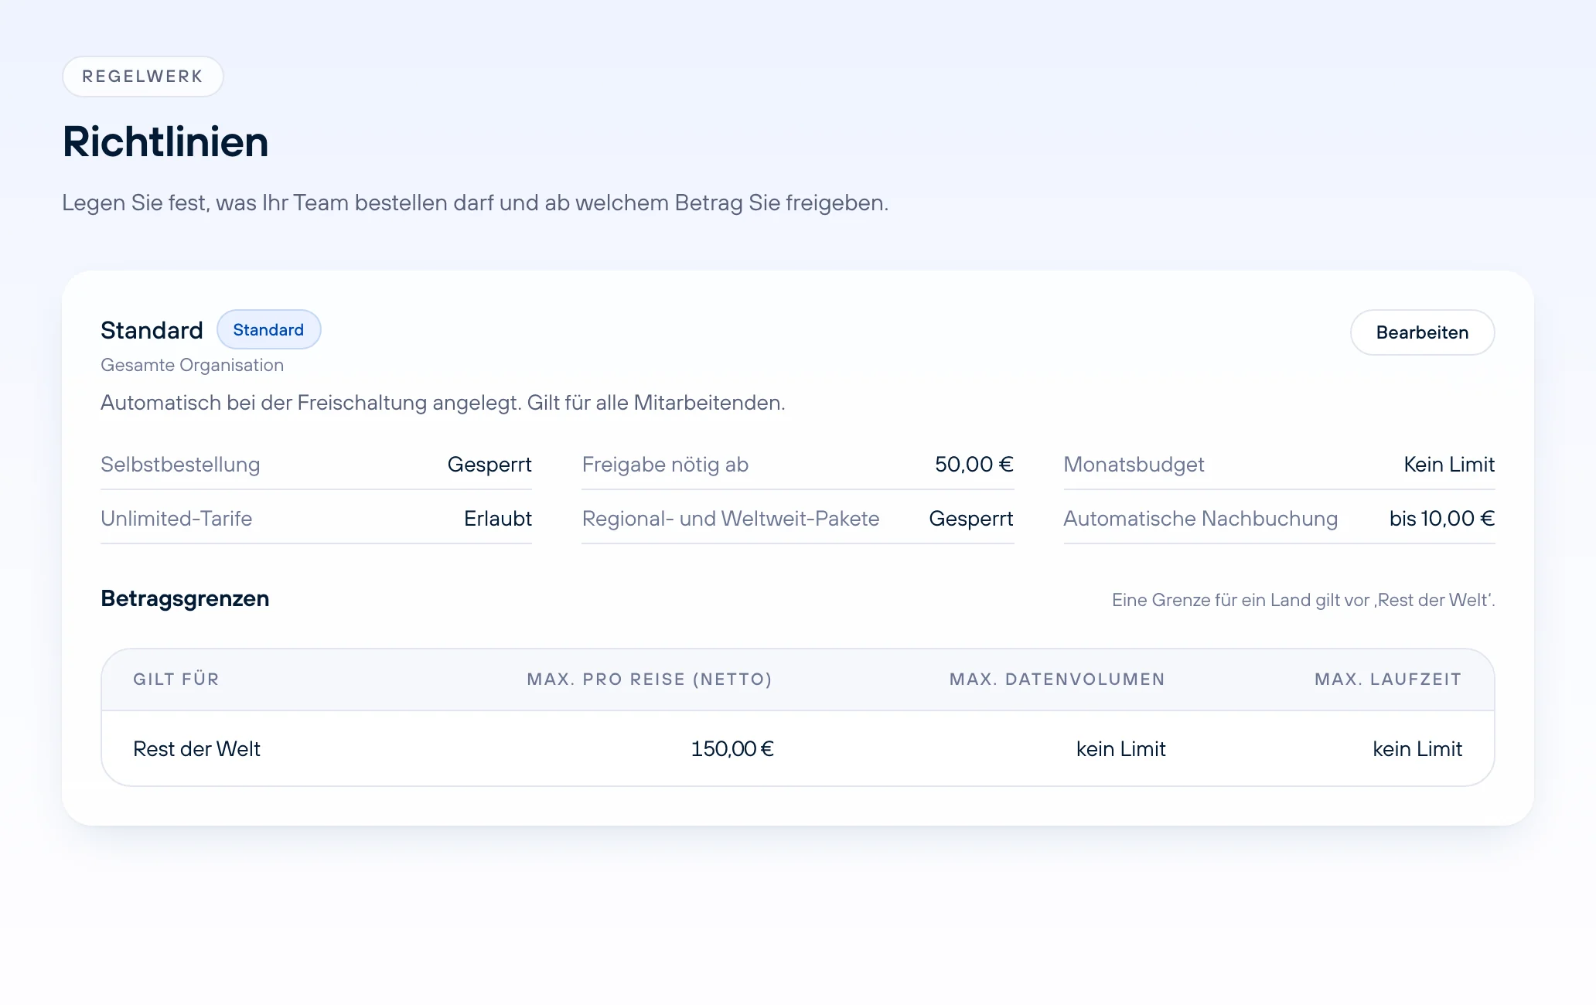Screen dimensions: 1596x1005
Task: Click the Unlimited-Tarife label
Action: tap(176, 519)
